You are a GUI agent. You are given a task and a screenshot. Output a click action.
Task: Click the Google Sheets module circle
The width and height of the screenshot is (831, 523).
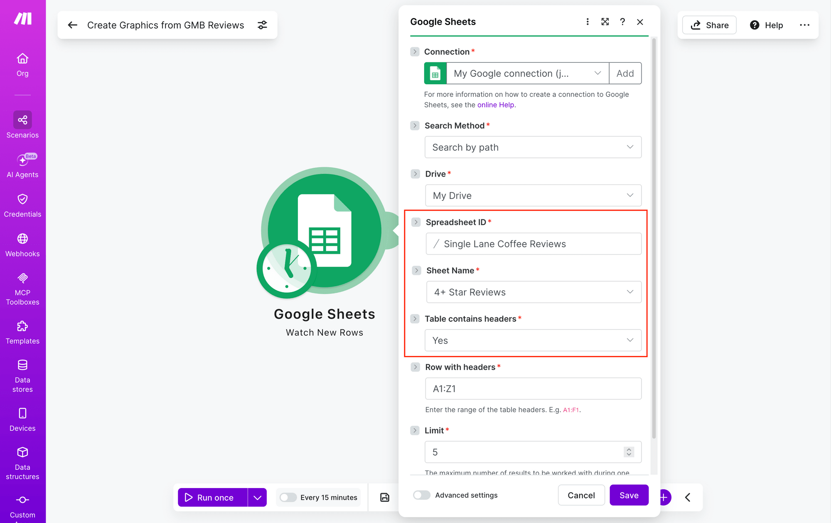pyautogui.click(x=325, y=231)
